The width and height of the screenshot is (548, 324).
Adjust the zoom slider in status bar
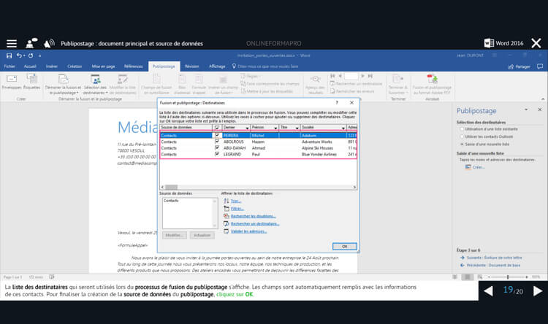tap(508, 277)
